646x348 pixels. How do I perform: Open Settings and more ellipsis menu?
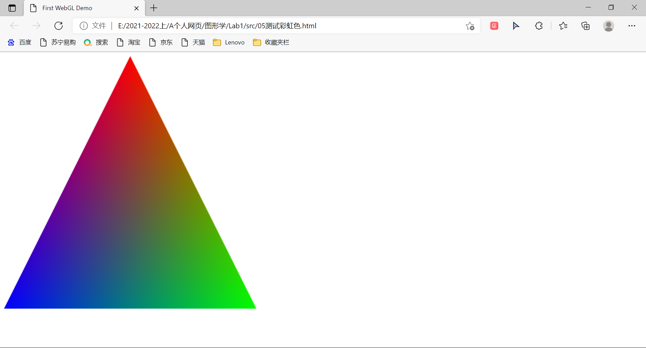pyautogui.click(x=632, y=26)
